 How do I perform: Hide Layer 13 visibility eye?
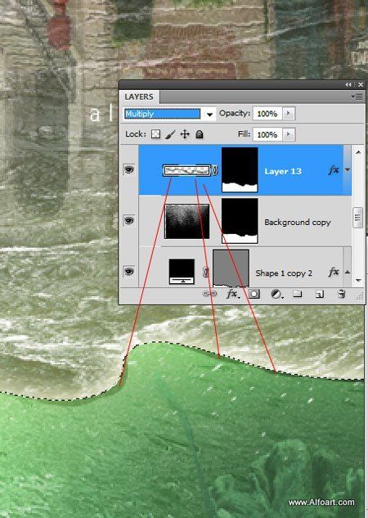click(128, 170)
